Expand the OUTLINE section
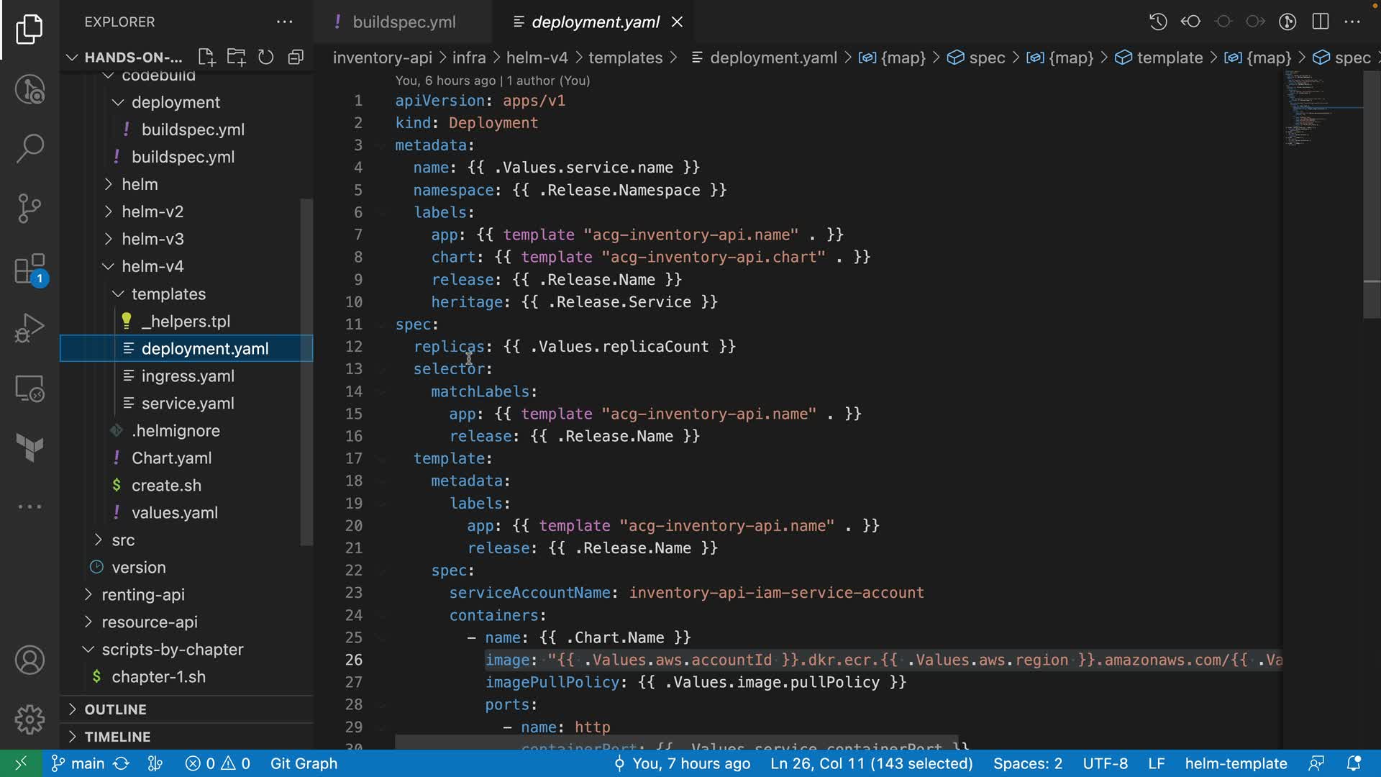 [x=115, y=709]
